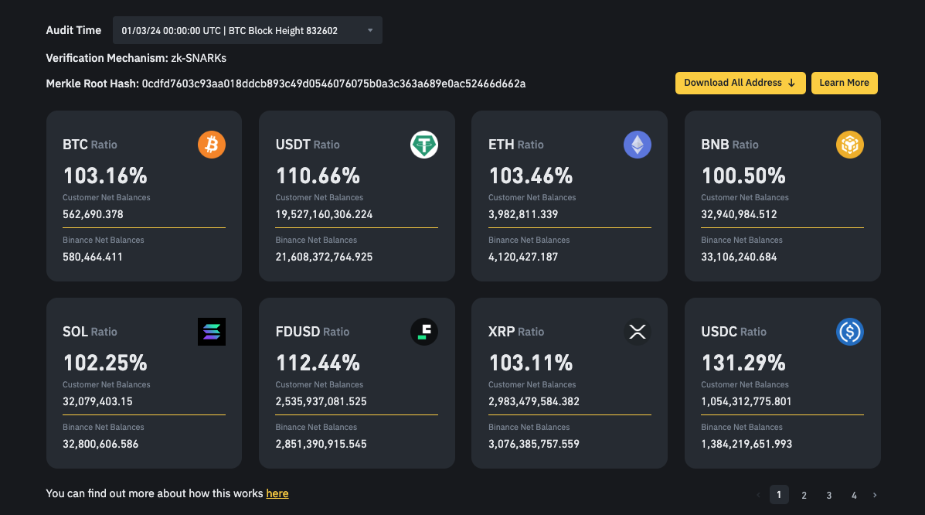The height and width of the screenshot is (515, 925).
Task: Select the Merkle Root Hash value
Action: point(334,84)
